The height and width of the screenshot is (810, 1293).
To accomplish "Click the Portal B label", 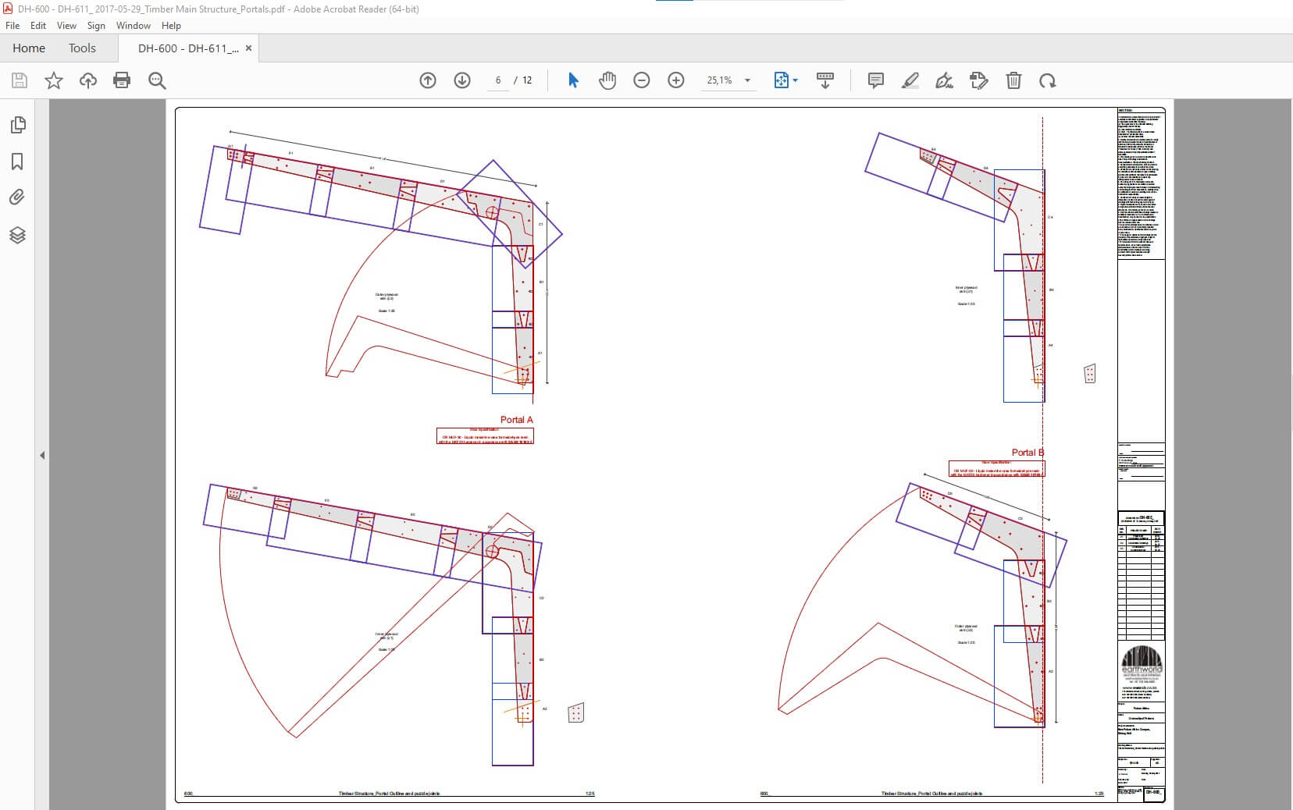I will pos(1028,453).
